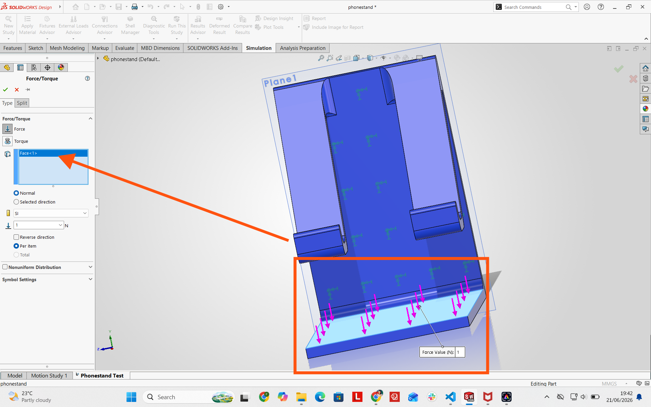This screenshot has width=651, height=407.
Task: Switch to the PropertyManager tab icon
Action: (x=20, y=67)
